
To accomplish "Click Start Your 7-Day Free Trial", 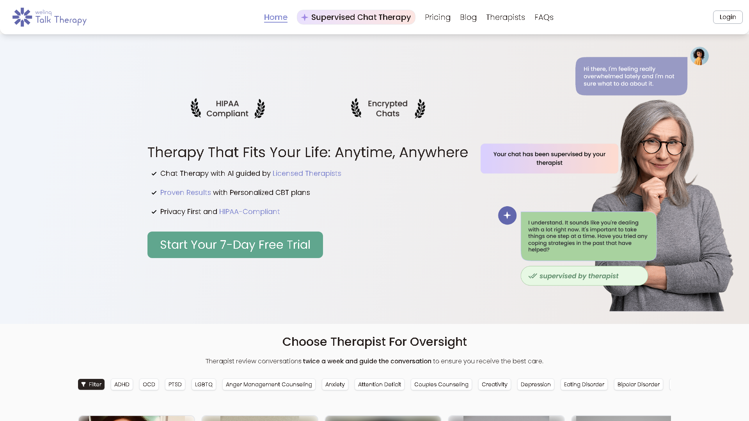I will point(235,244).
